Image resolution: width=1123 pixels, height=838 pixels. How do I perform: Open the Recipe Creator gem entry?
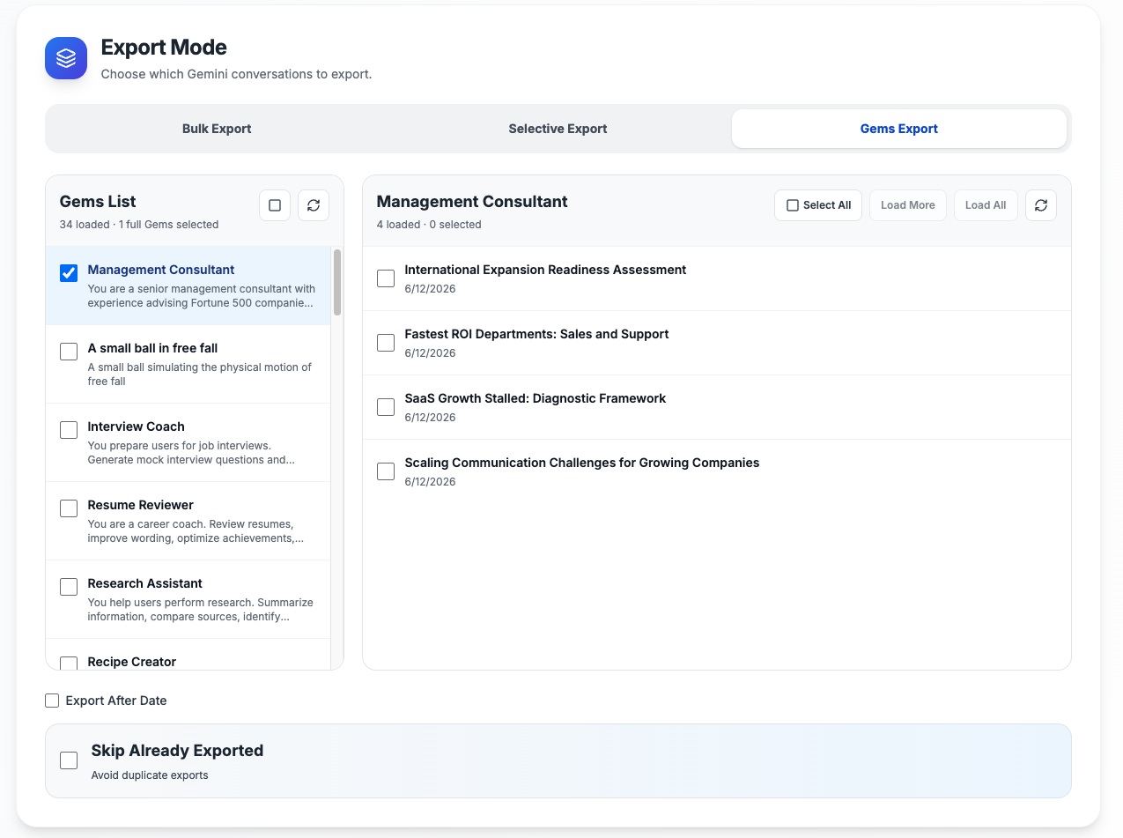tap(188, 655)
